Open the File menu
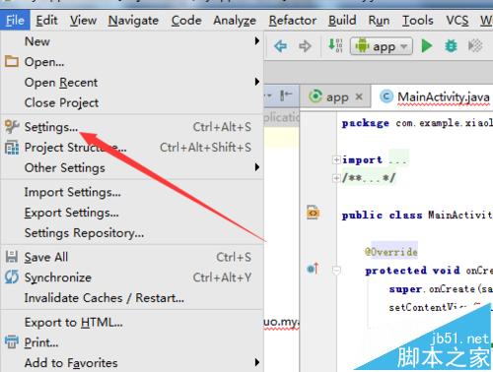 [x=15, y=21]
